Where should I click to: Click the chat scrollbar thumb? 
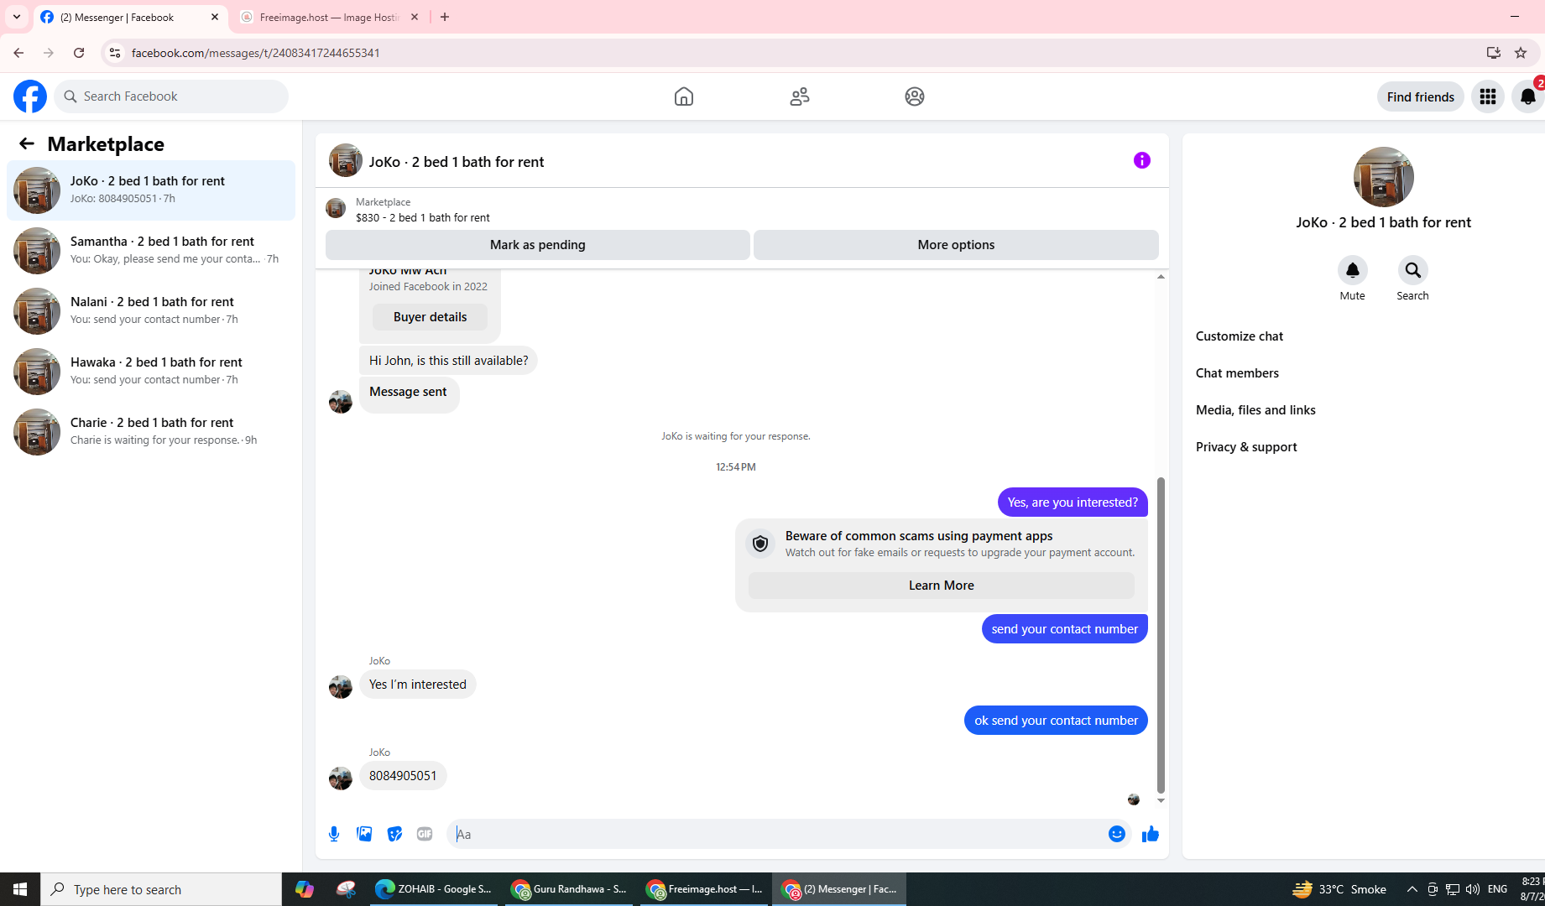tap(1161, 634)
